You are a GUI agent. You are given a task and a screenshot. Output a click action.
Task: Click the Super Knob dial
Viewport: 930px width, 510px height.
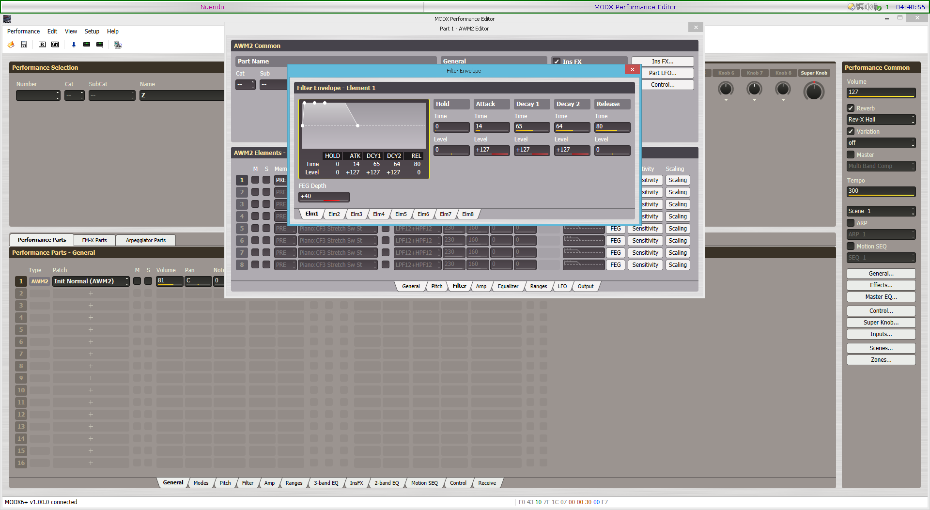814,91
